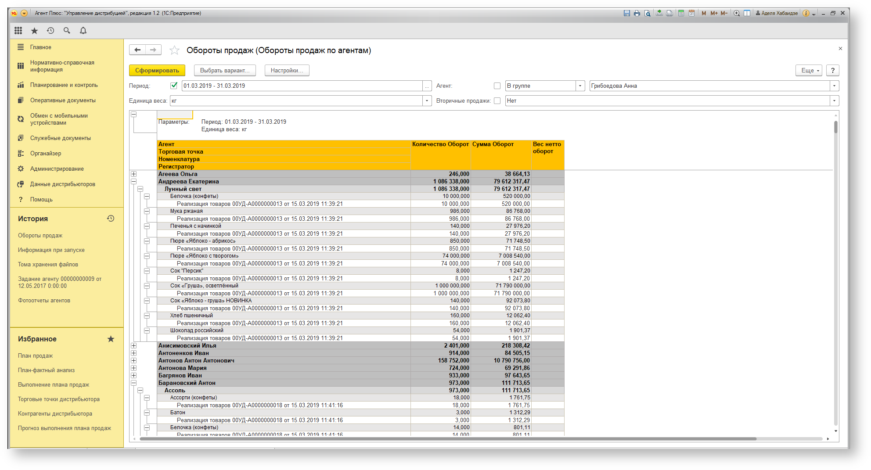Click the Save icon in title bar

pos(626,13)
